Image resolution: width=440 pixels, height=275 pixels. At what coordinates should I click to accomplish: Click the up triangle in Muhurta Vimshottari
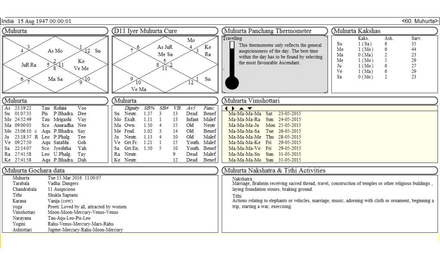241,108
